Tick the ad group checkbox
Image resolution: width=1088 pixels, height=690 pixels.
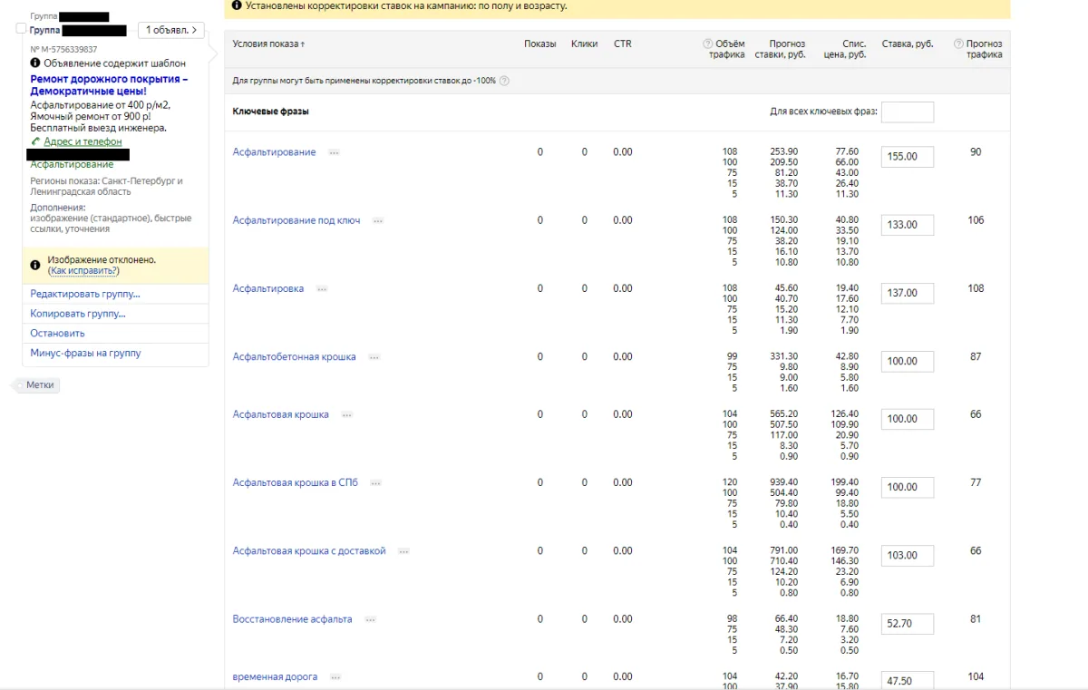[22, 30]
